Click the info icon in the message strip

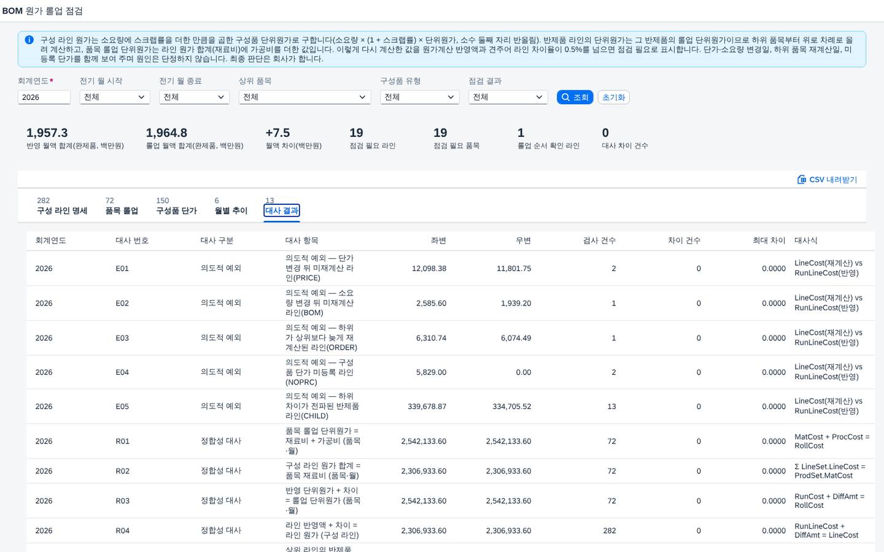pos(29,40)
